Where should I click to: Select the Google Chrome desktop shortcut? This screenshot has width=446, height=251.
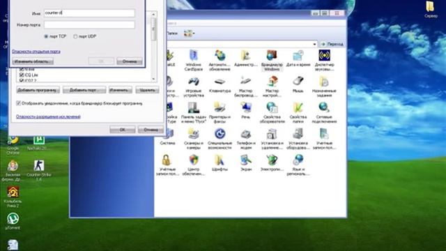click(x=13, y=145)
